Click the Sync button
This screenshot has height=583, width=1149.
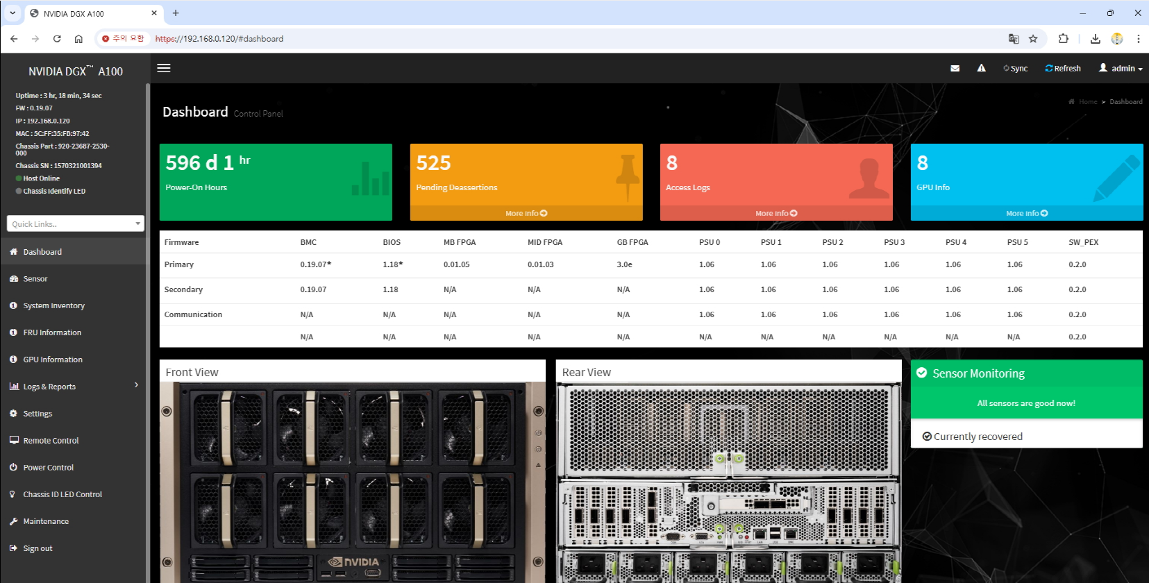(x=1015, y=68)
